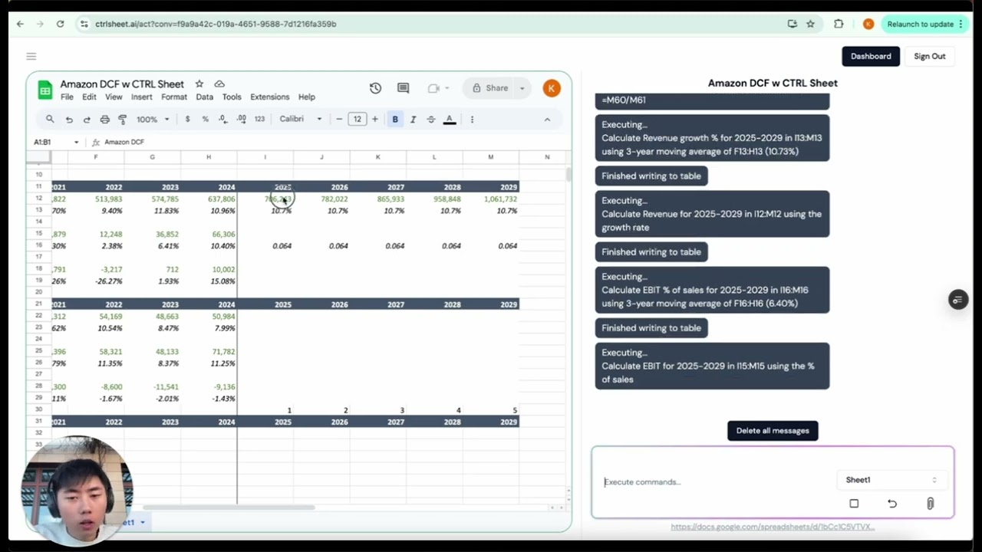Image resolution: width=982 pixels, height=552 pixels.
Task: Toggle italic formatting
Action: 413,119
